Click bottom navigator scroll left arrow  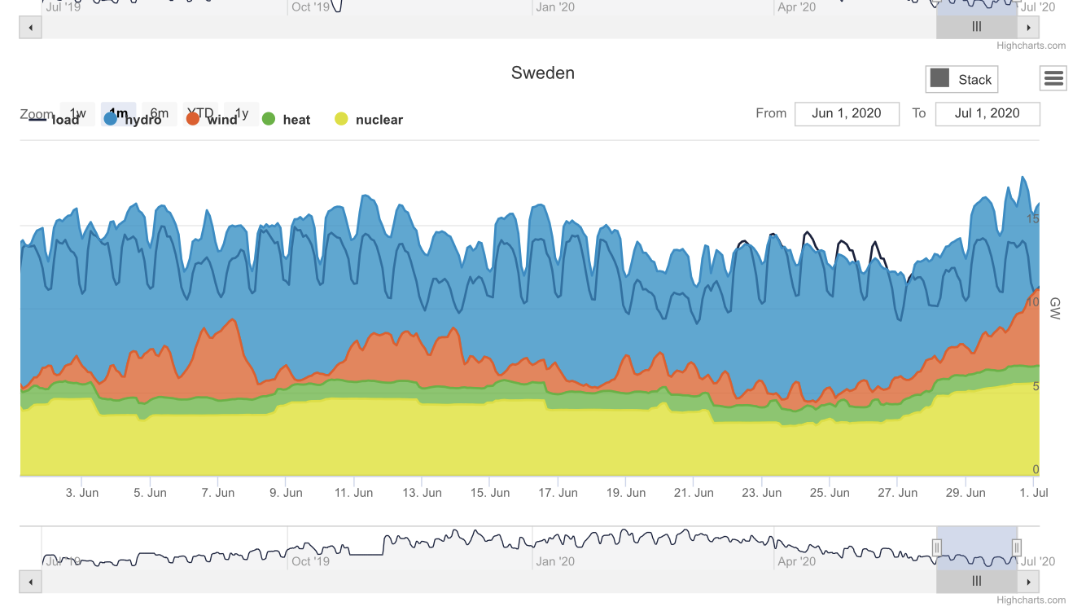tap(31, 582)
